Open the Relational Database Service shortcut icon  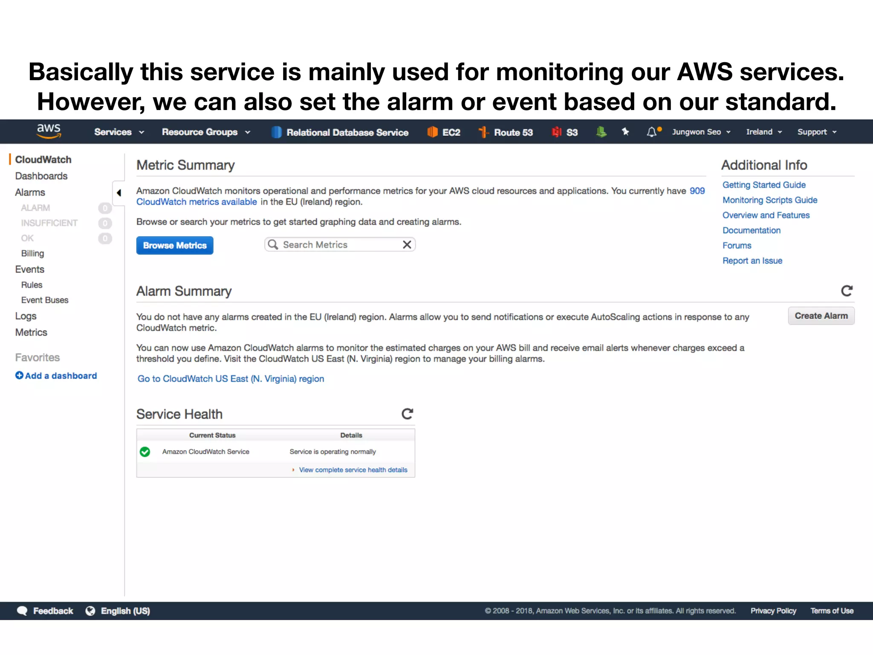click(x=277, y=132)
